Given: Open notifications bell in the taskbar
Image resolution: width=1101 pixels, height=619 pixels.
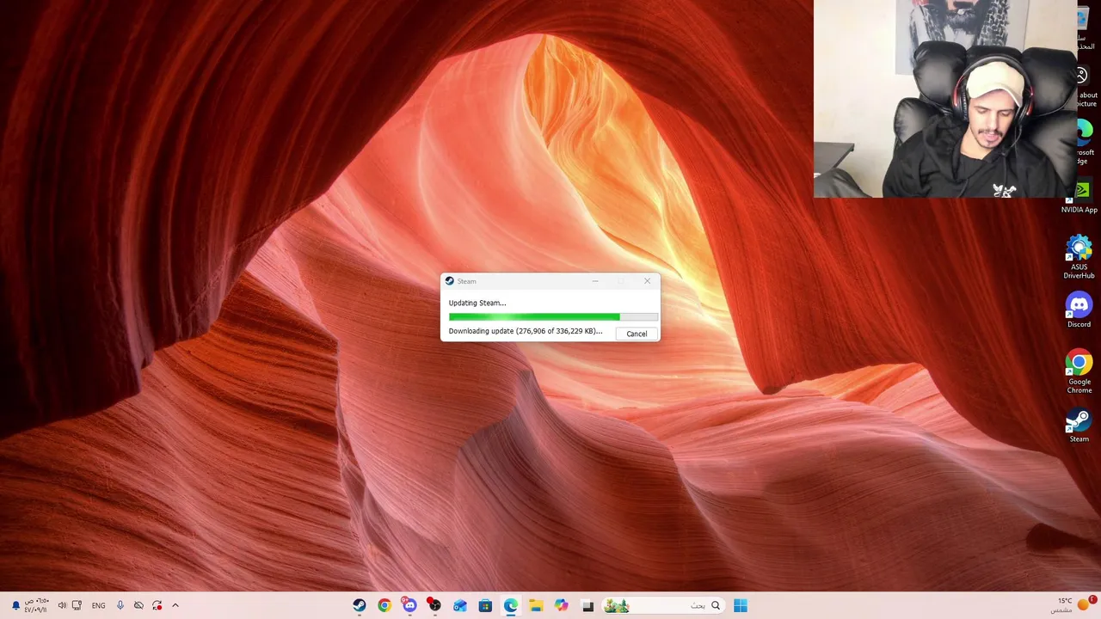Looking at the screenshot, I should pyautogui.click(x=15, y=605).
